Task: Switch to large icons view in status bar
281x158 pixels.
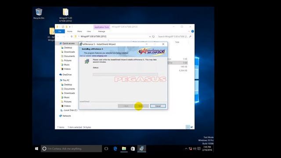Action: [192, 127]
